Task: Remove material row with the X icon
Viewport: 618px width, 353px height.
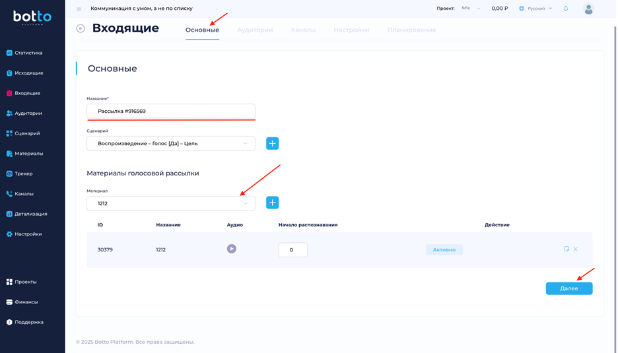Action: click(576, 249)
